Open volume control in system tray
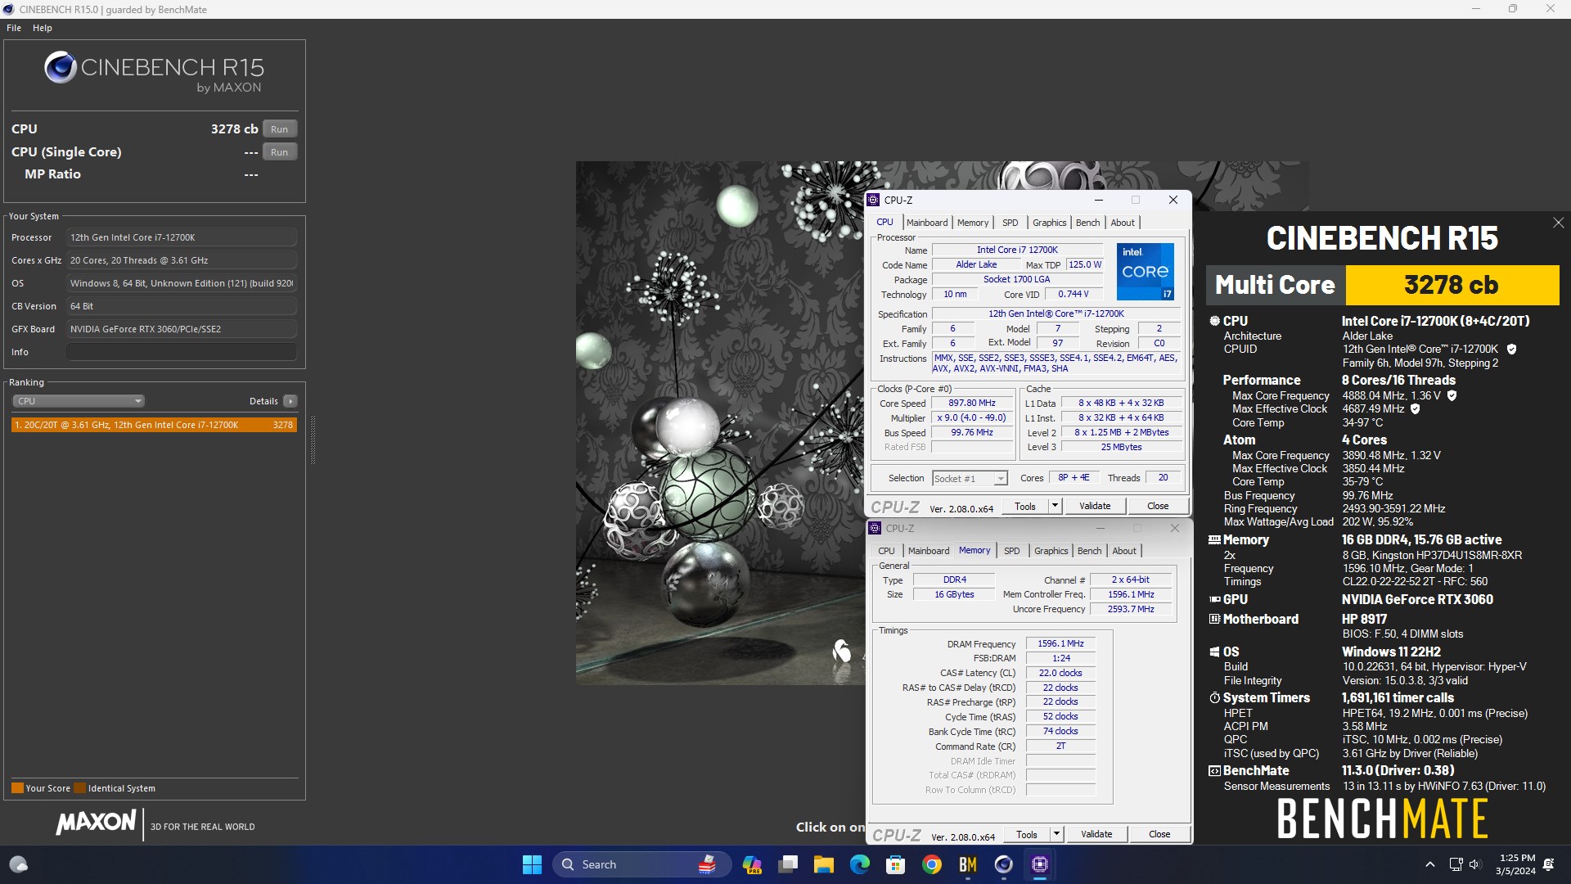 coord(1474,864)
